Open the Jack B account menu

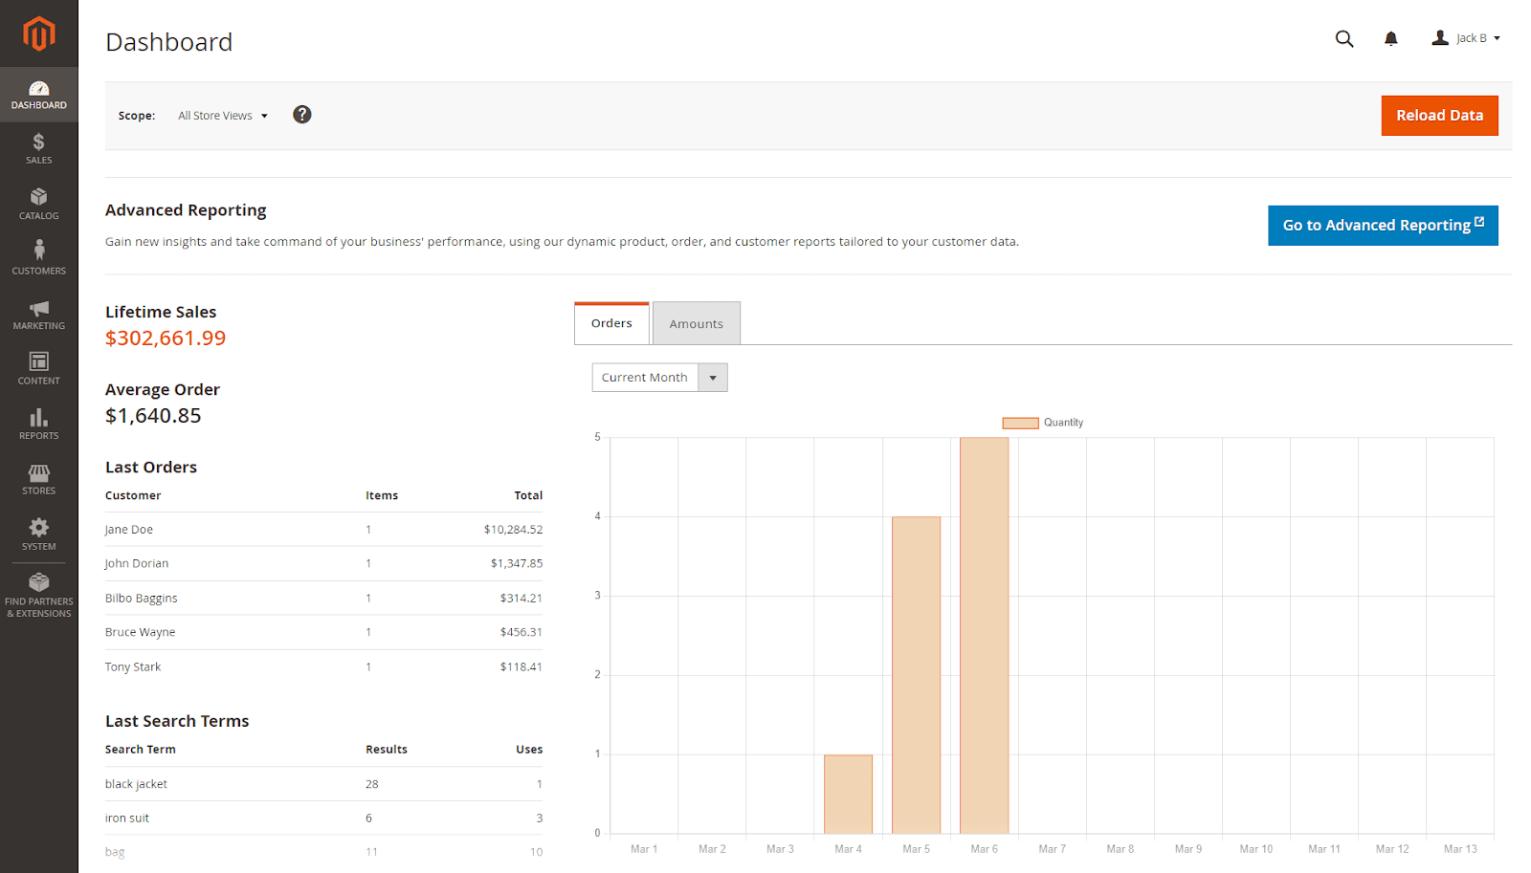[x=1464, y=37]
